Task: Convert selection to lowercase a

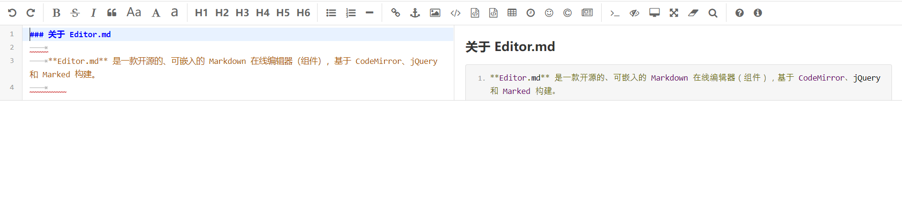Action: tap(175, 13)
